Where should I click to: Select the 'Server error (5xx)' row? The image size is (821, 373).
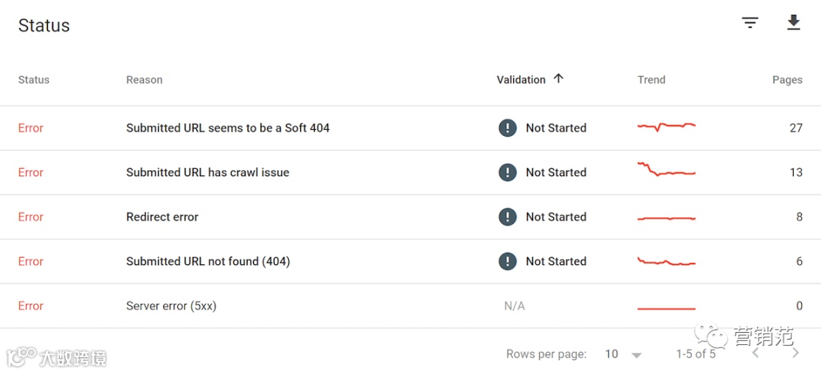tap(171, 306)
